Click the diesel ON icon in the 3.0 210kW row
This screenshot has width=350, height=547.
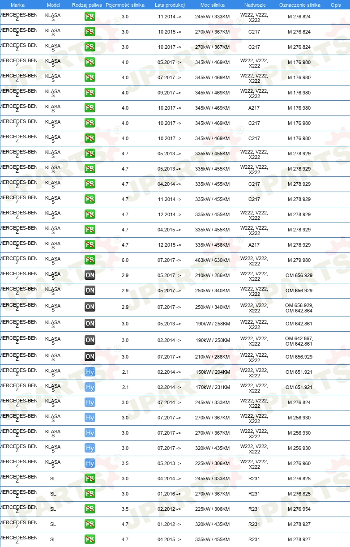click(x=90, y=357)
